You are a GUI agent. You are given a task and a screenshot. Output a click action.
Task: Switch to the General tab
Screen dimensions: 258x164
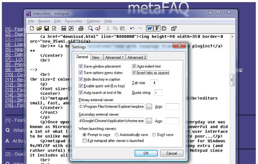tap(82, 57)
